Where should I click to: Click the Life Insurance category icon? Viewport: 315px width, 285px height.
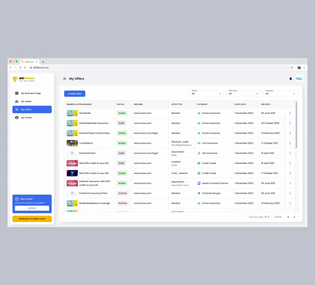point(199,153)
